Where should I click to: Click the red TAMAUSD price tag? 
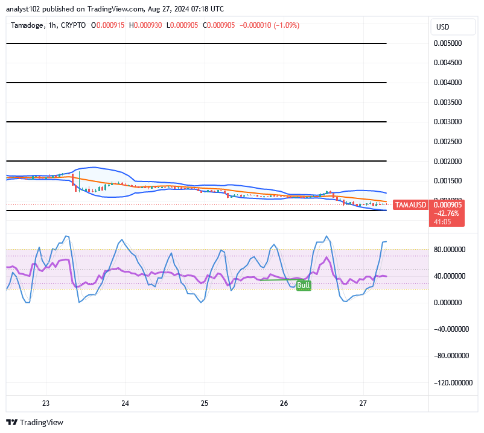click(410, 205)
